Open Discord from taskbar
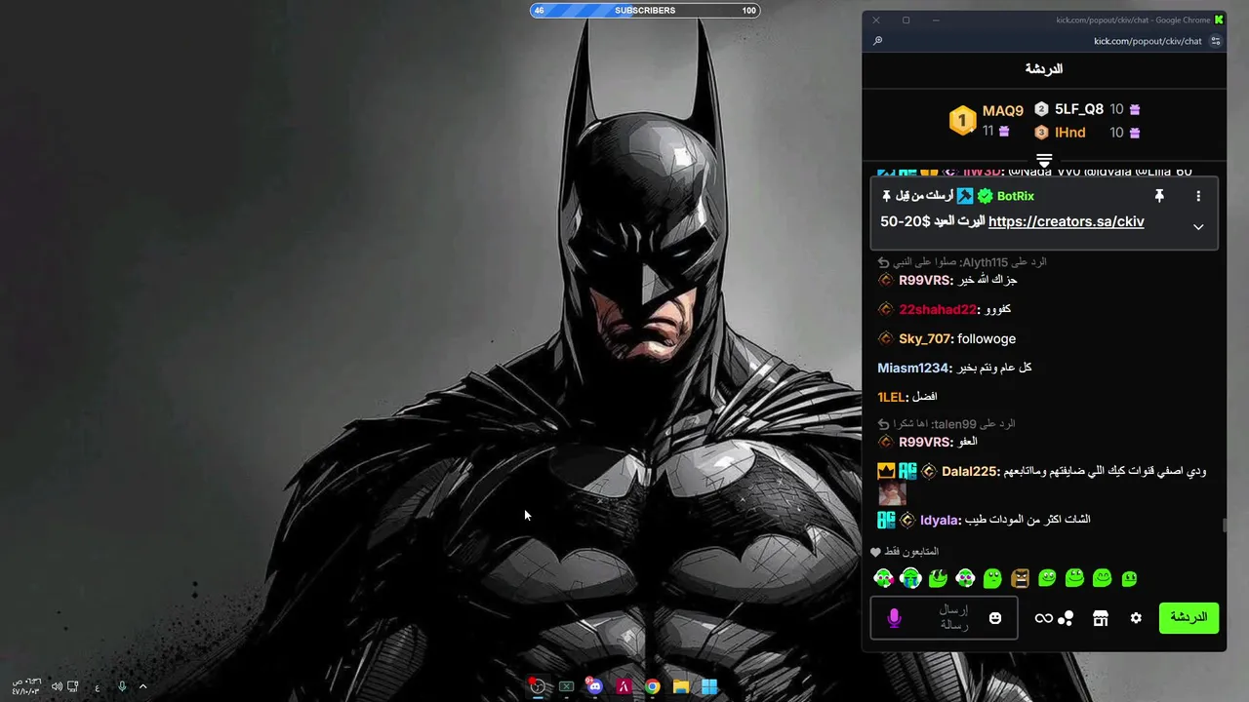This screenshot has width=1249, height=702. coord(594,686)
